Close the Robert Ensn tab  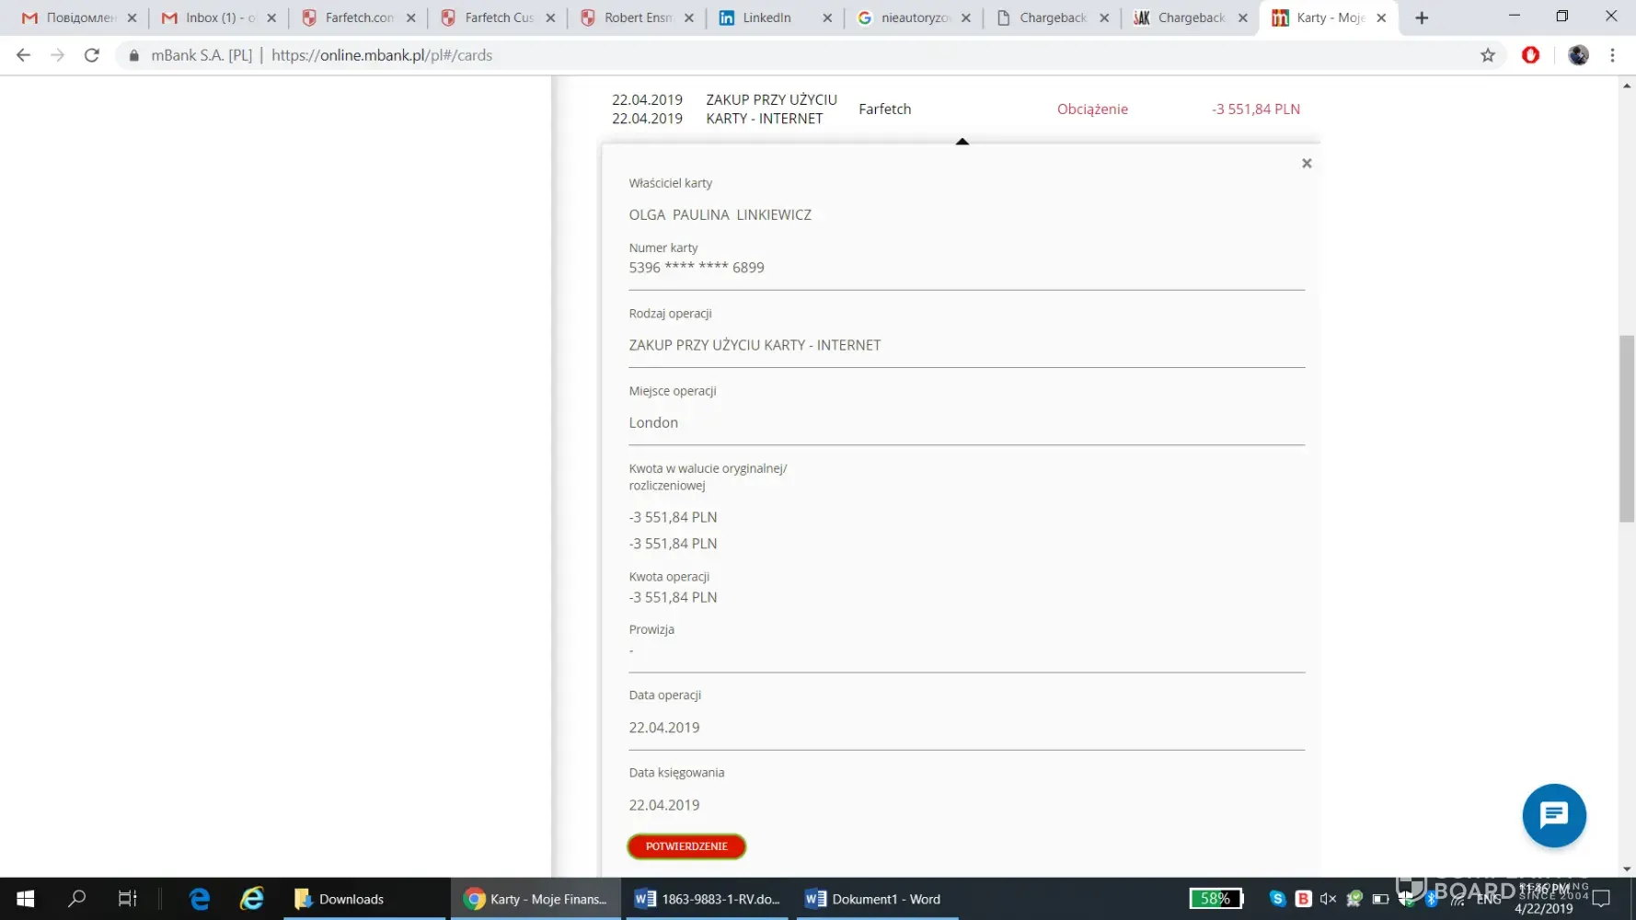(x=689, y=17)
